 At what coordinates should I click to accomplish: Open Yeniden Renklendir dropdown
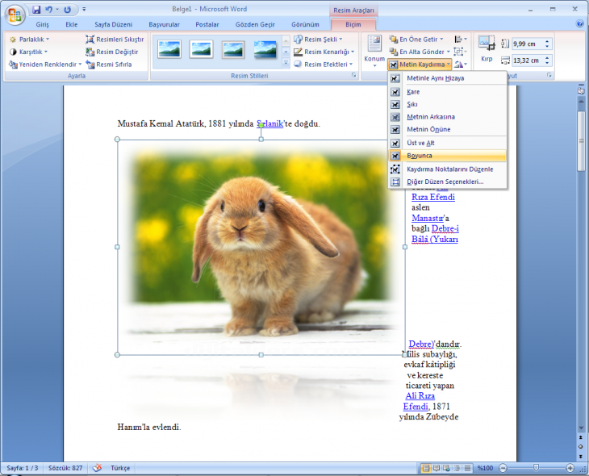click(45, 65)
